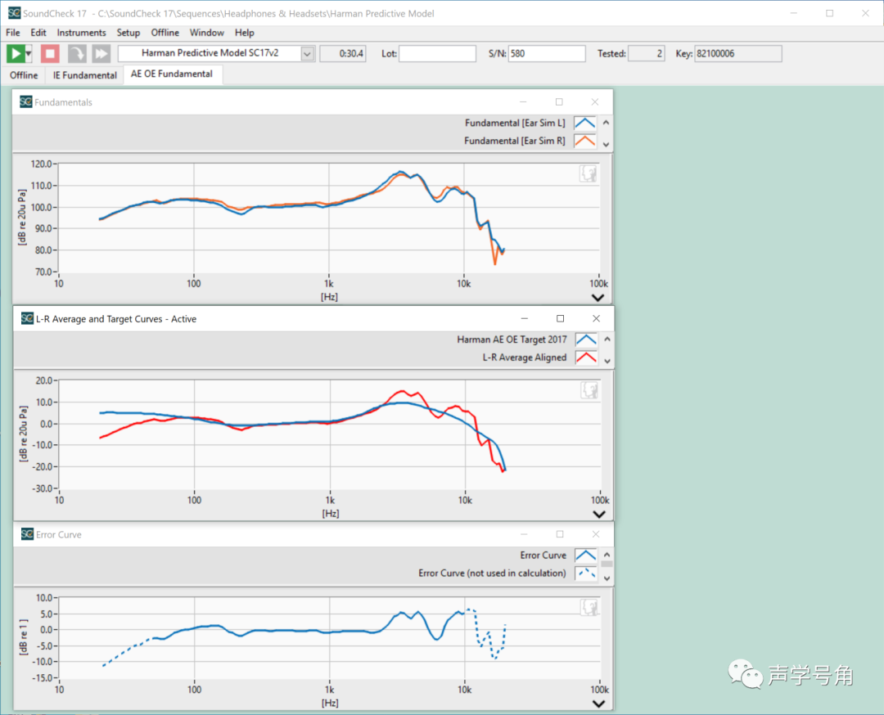Click the L-R Average graph cursor icon
The height and width of the screenshot is (715, 884).
coord(588,391)
